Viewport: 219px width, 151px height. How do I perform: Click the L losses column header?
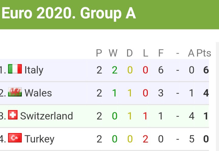tap(145, 53)
